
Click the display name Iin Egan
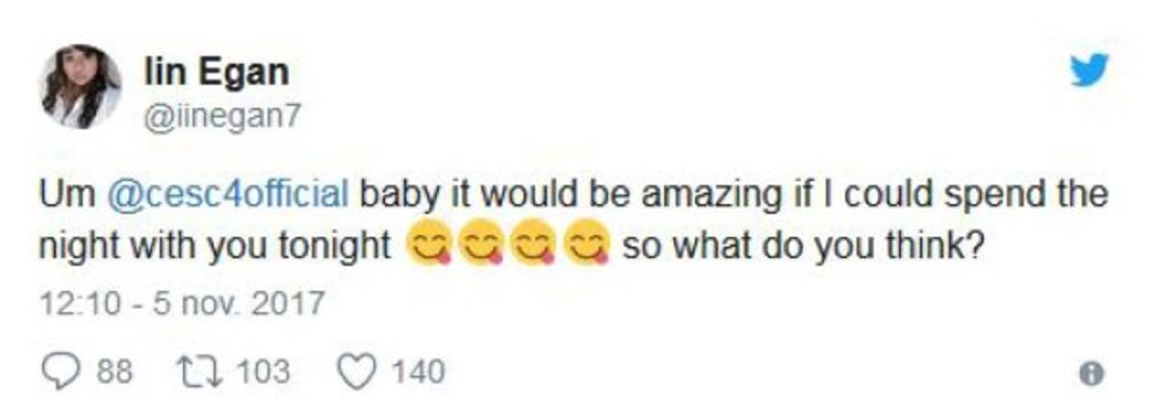coord(215,70)
